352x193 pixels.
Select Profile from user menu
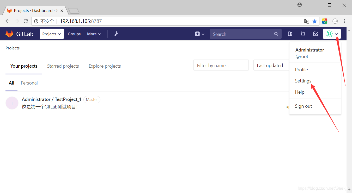(301, 69)
